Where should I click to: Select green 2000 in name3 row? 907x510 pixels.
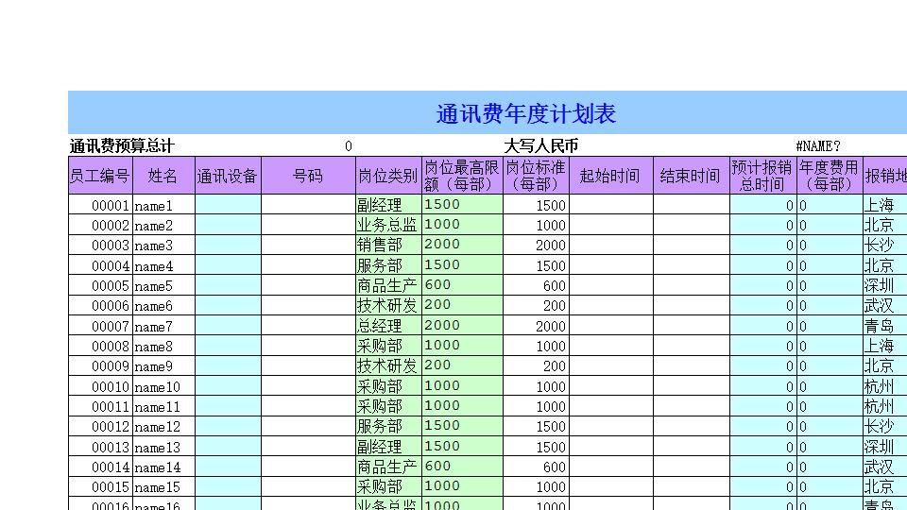point(462,246)
